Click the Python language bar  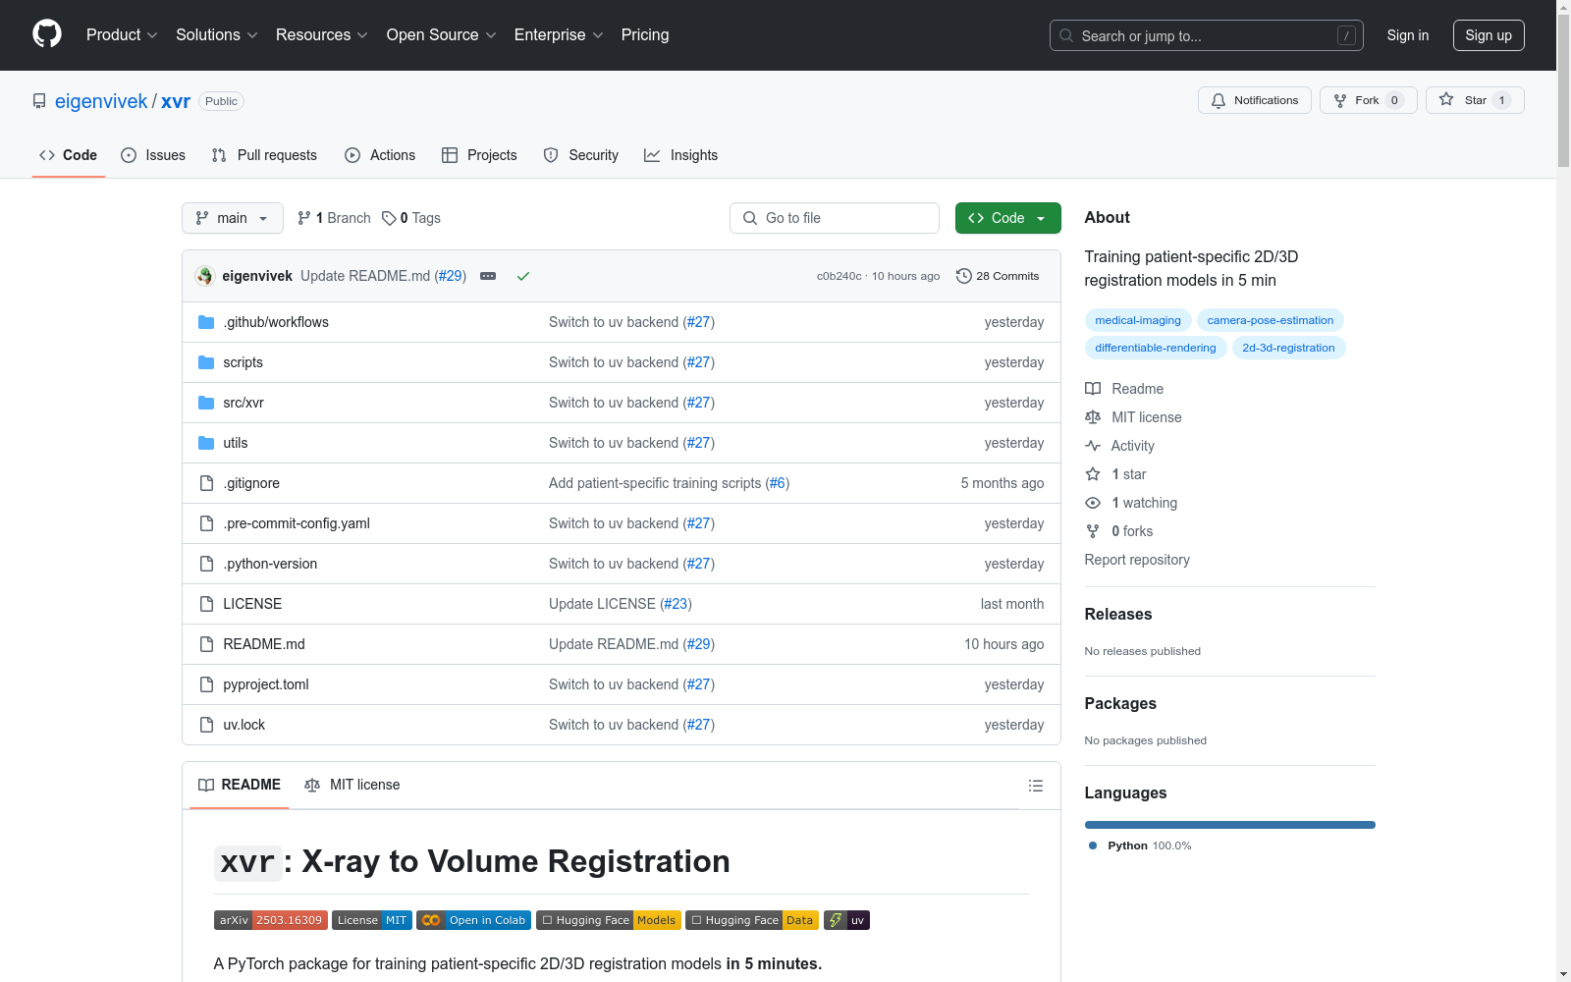[1229, 825]
